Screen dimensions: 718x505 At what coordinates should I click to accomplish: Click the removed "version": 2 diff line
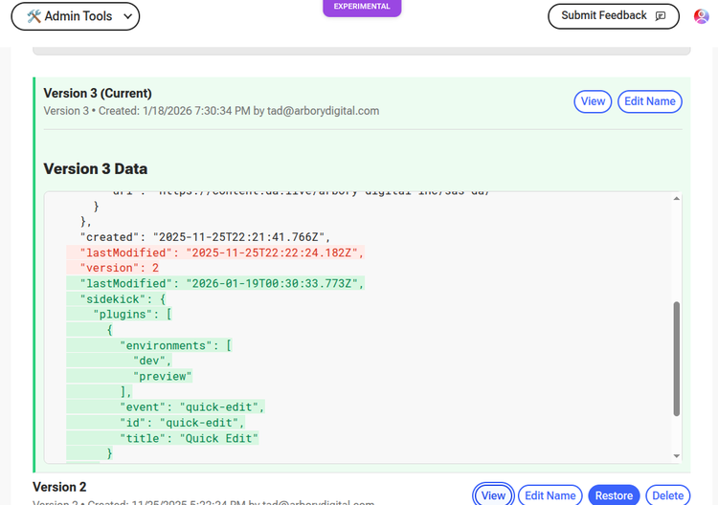120,268
